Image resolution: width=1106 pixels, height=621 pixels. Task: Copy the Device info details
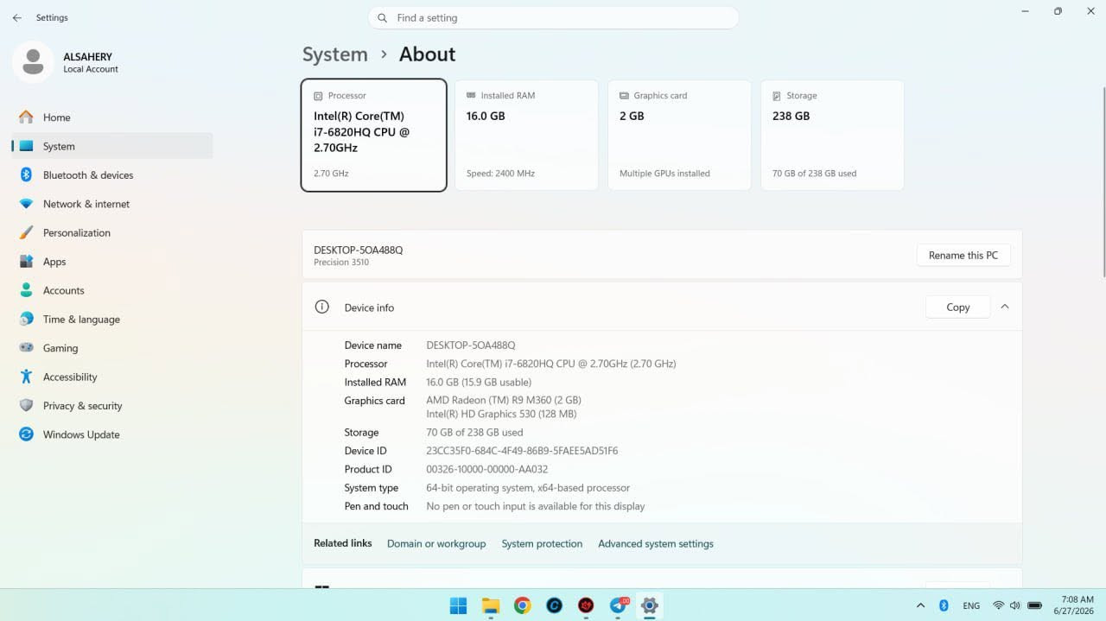click(x=957, y=307)
